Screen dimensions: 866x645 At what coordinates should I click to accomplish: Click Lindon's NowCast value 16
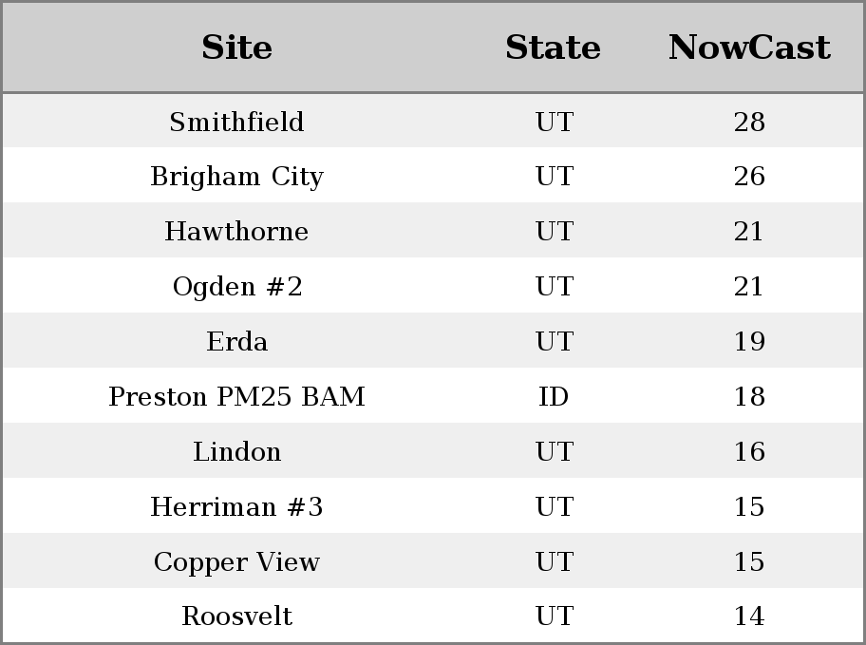[x=749, y=452]
